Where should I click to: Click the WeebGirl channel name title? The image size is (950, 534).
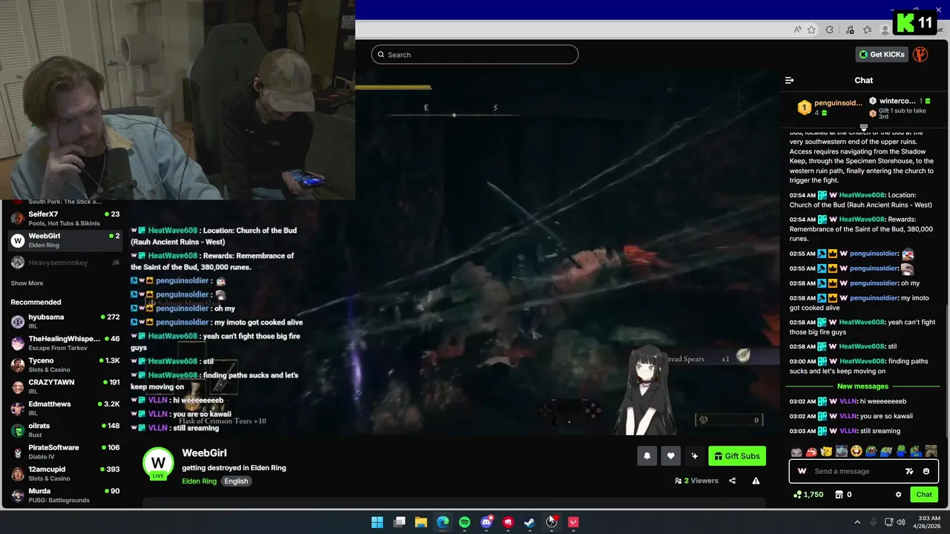coord(204,452)
